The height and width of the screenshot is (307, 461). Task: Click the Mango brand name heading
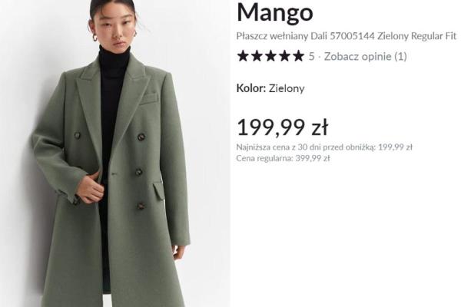coord(274,13)
